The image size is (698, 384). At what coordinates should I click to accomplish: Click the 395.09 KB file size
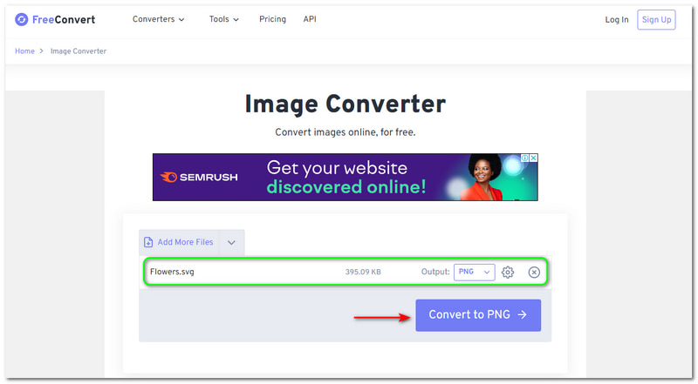(363, 272)
